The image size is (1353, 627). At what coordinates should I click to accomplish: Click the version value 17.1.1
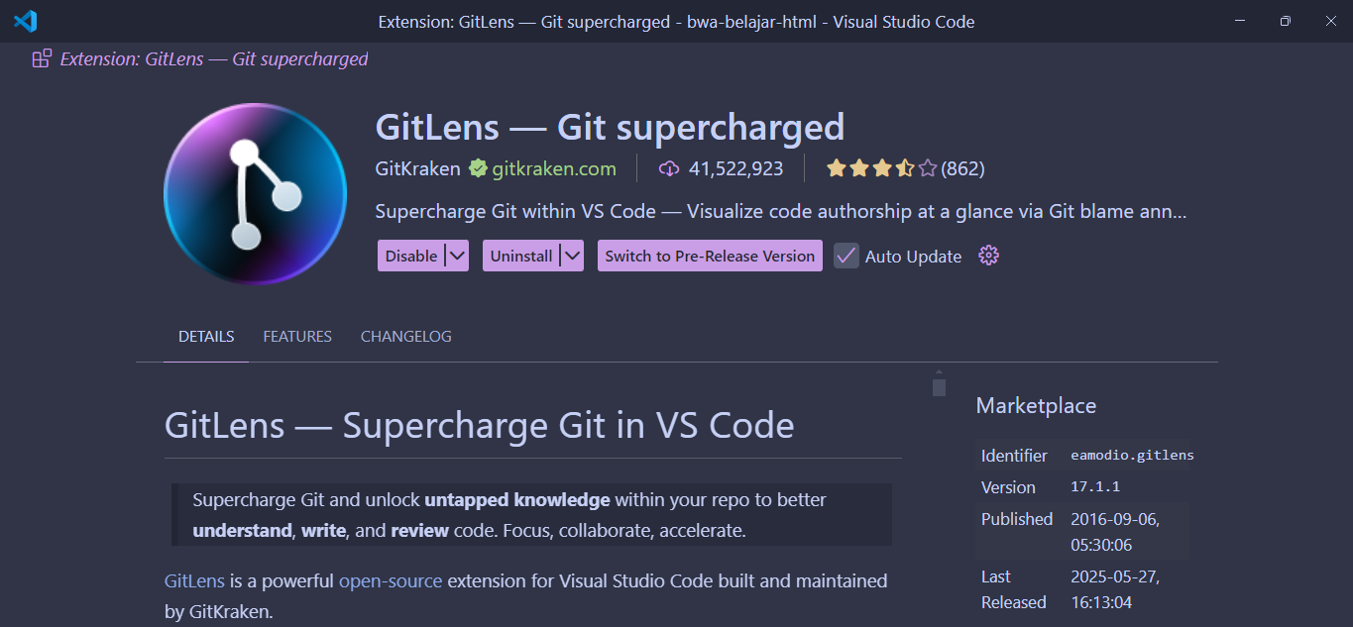(x=1095, y=487)
